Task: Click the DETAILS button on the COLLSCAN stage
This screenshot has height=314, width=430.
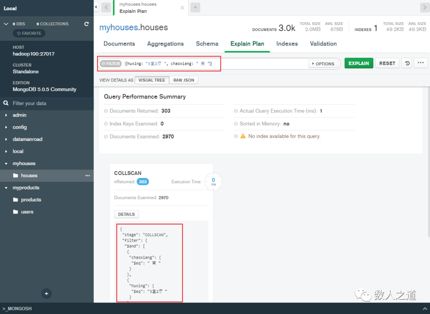Action: click(x=126, y=214)
